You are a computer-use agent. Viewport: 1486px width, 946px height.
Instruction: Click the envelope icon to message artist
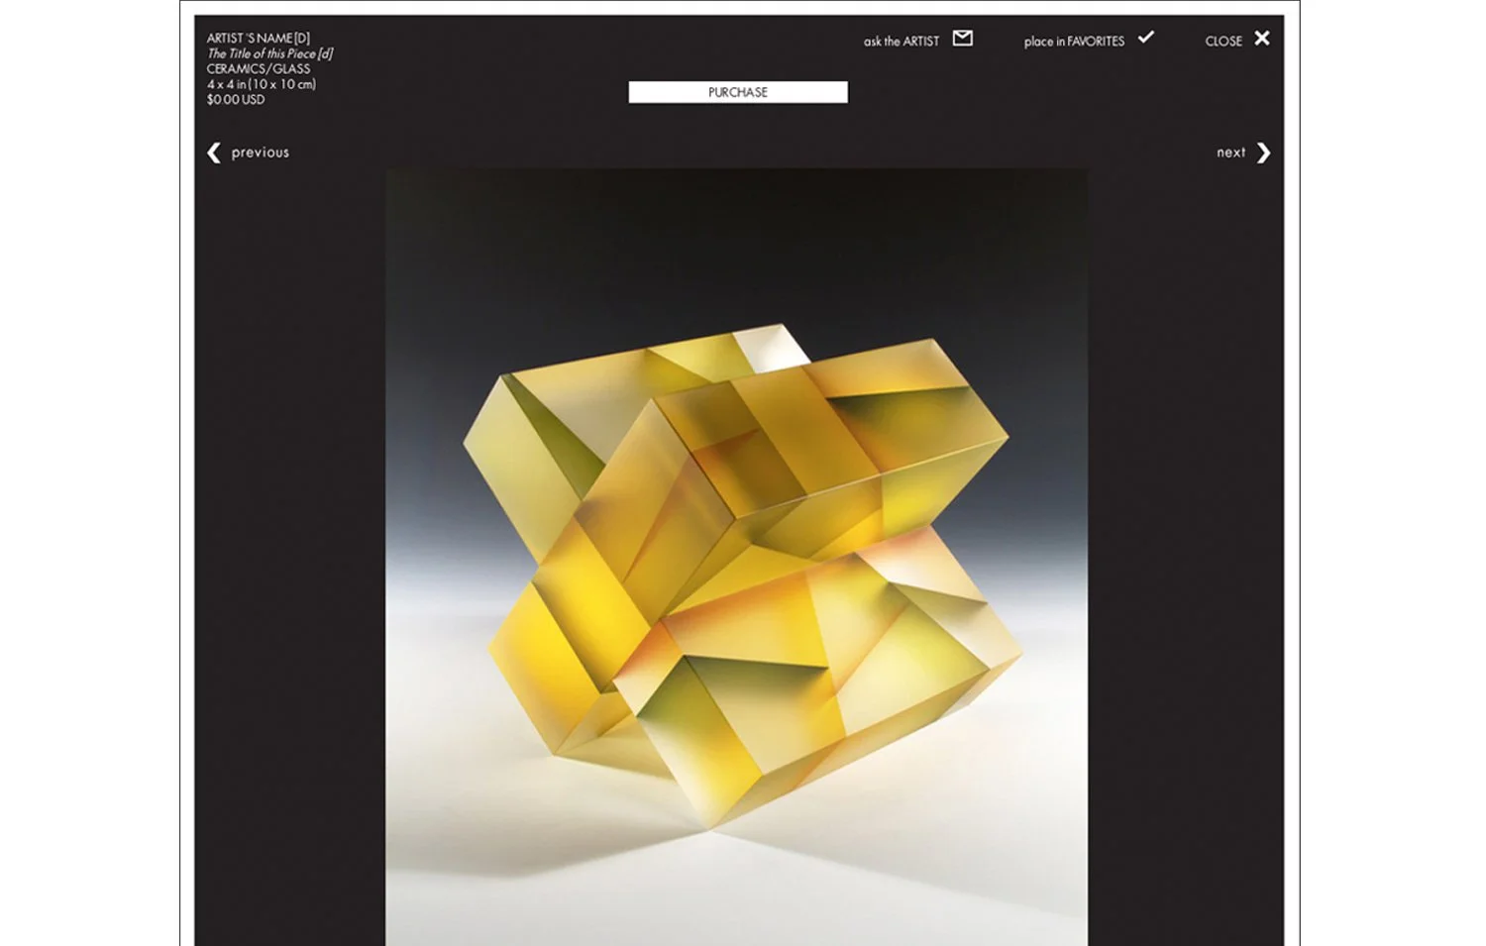coord(962,39)
